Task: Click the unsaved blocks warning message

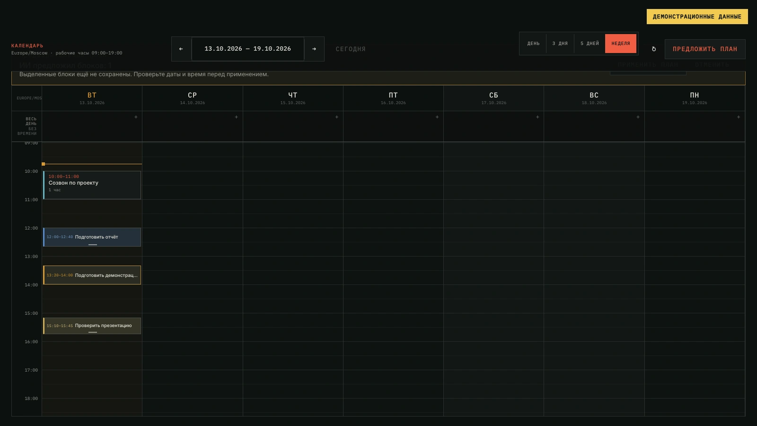Action: pyautogui.click(x=144, y=74)
